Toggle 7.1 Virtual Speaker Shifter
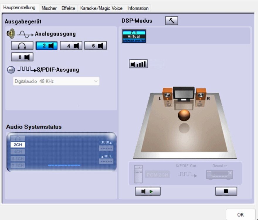 pos(134,36)
